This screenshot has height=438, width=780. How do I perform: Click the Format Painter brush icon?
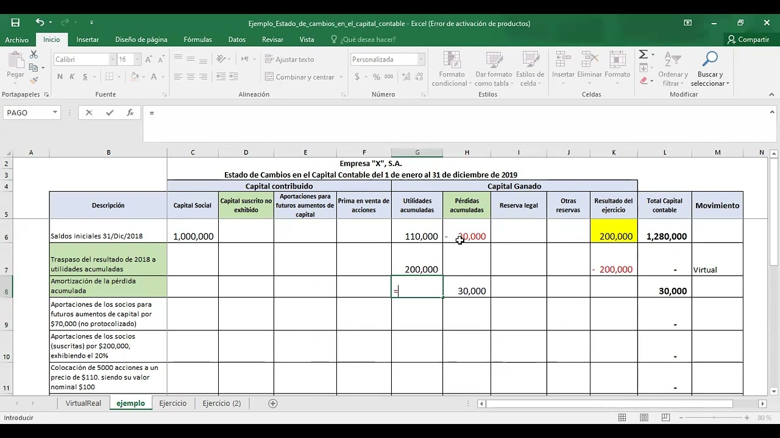(34, 80)
